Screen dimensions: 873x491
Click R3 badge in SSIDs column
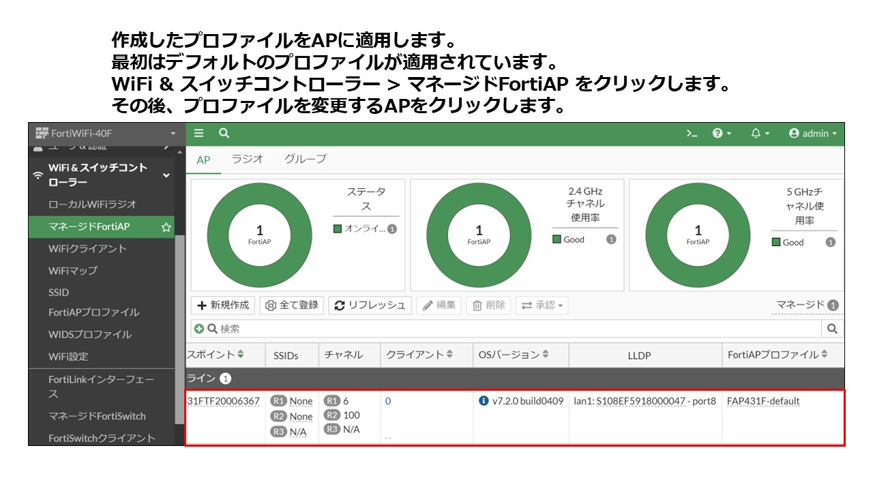(278, 432)
